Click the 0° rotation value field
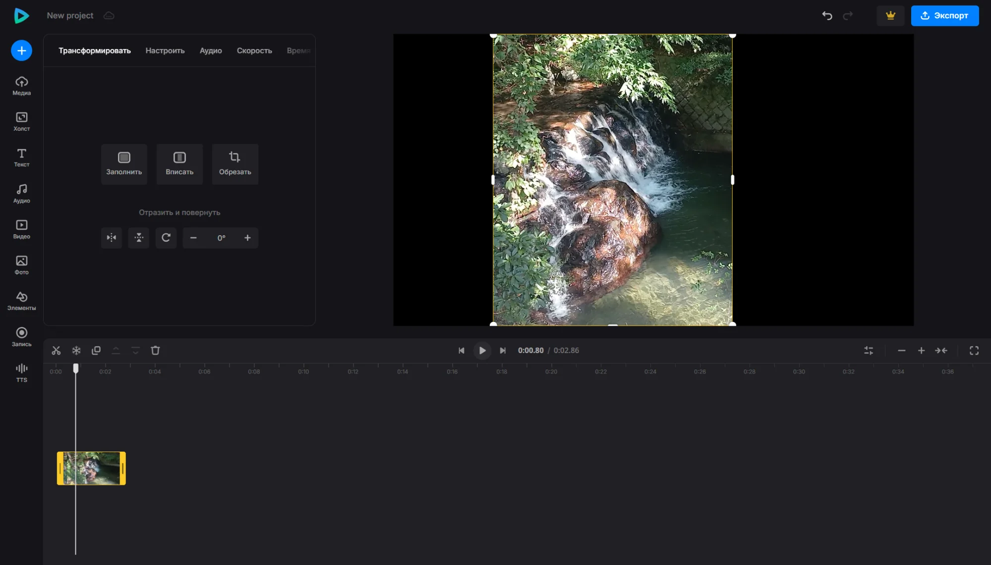This screenshot has width=991, height=565. coord(221,238)
